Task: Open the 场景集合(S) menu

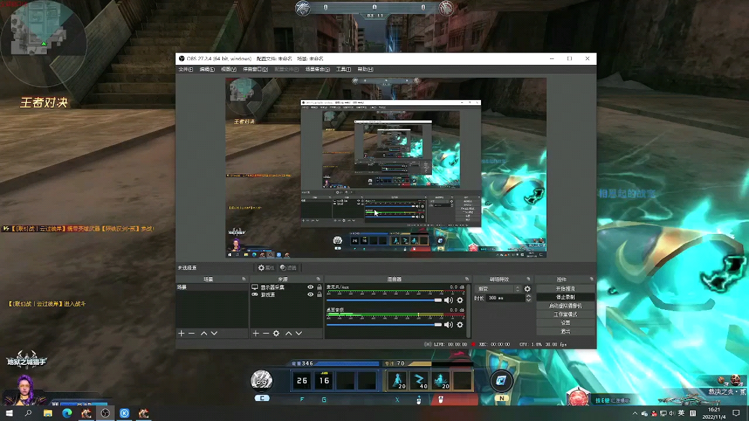Action: (x=318, y=69)
